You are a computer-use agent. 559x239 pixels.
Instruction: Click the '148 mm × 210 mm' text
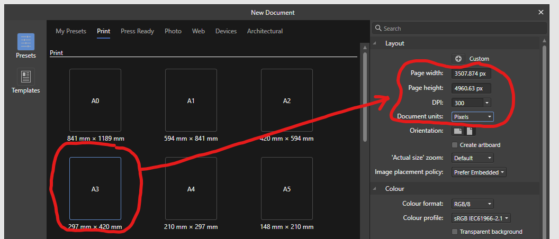click(287, 227)
